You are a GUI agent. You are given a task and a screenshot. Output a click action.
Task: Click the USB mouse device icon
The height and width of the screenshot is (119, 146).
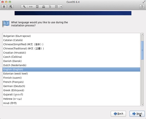click(50, 7)
